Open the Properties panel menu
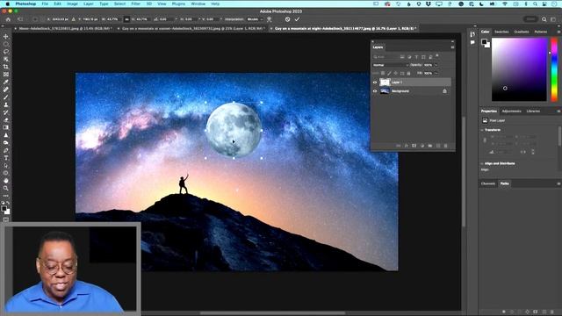The image size is (562, 316). [x=558, y=111]
